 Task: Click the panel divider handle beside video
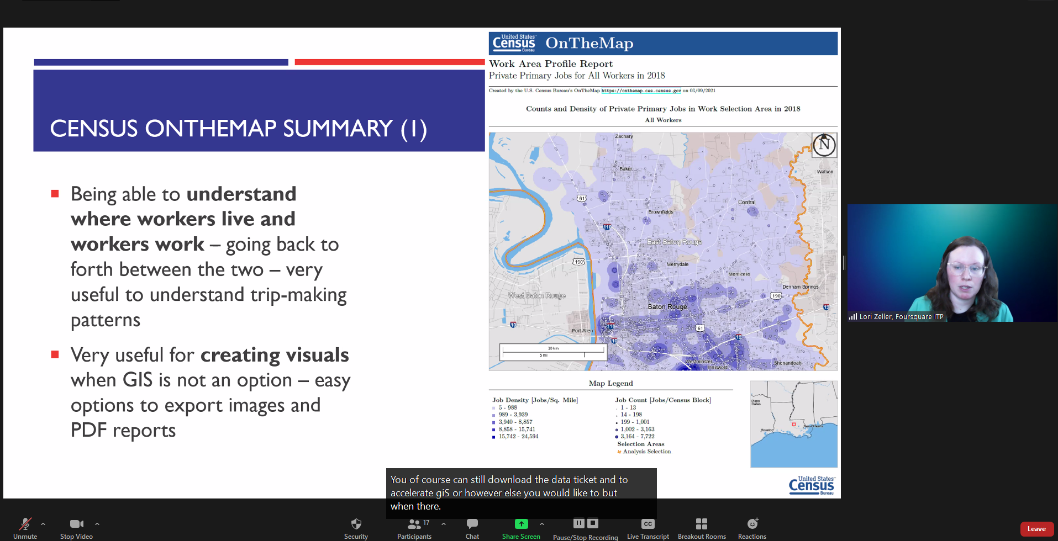coord(844,263)
